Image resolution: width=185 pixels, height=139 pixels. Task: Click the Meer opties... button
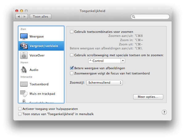pyautogui.click(x=148, y=97)
